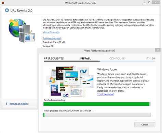The height and width of the screenshot is (133, 162).
Task: Click the URL Rewrite 2.0 heading
Action: 21,11
